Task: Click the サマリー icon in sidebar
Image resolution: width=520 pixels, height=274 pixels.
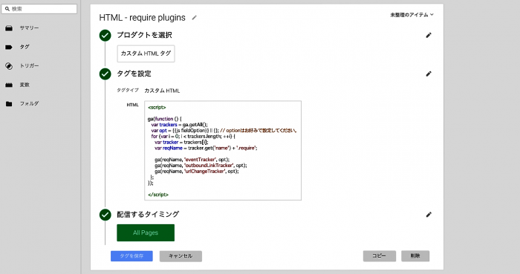Action: 9,28
